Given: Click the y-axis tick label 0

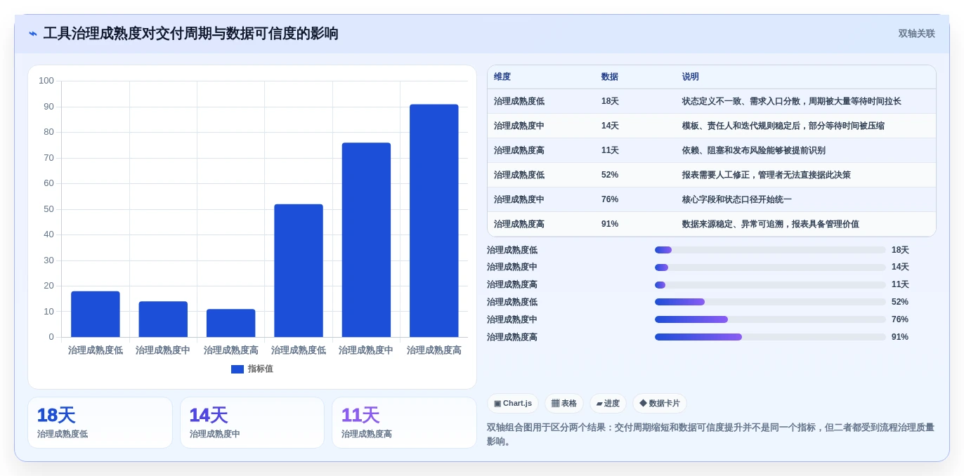Looking at the screenshot, I should [x=51, y=337].
